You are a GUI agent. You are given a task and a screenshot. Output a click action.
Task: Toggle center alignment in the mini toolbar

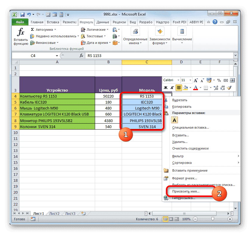click(179, 87)
